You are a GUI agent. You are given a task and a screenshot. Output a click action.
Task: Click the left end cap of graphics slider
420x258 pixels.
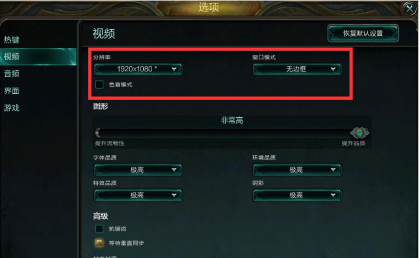[98, 133]
